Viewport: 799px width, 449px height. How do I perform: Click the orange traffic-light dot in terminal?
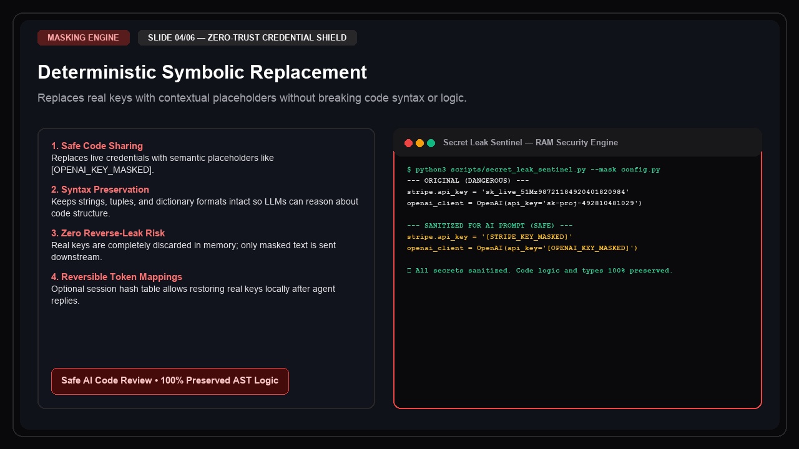click(419, 143)
